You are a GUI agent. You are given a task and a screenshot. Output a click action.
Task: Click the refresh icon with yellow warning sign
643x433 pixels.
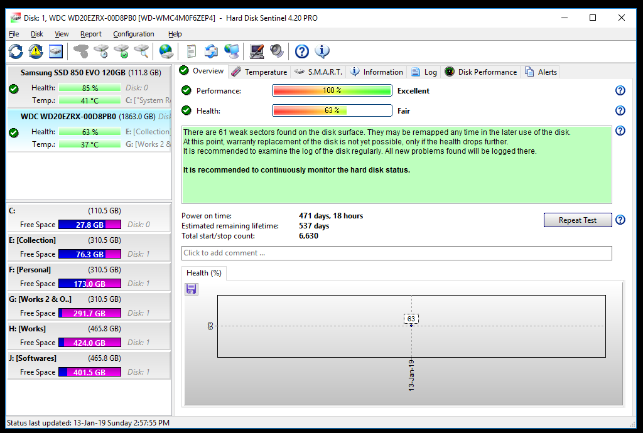pyautogui.click(x=36, y=51)
